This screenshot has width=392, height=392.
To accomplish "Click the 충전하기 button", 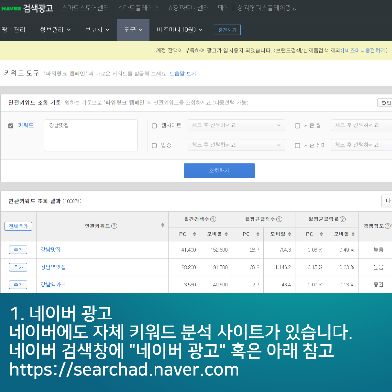I will tap(227, 30).
